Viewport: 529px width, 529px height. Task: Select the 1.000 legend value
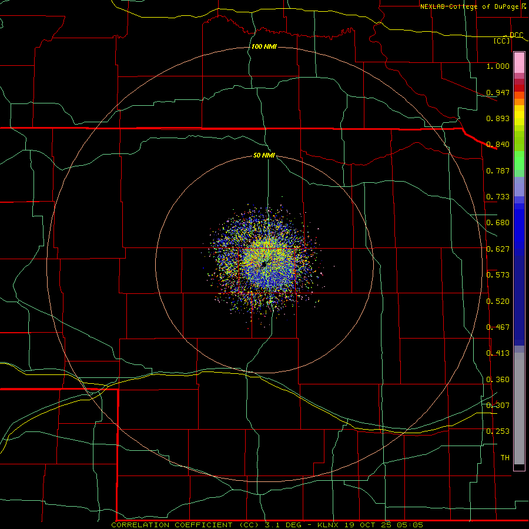[498, 66]
